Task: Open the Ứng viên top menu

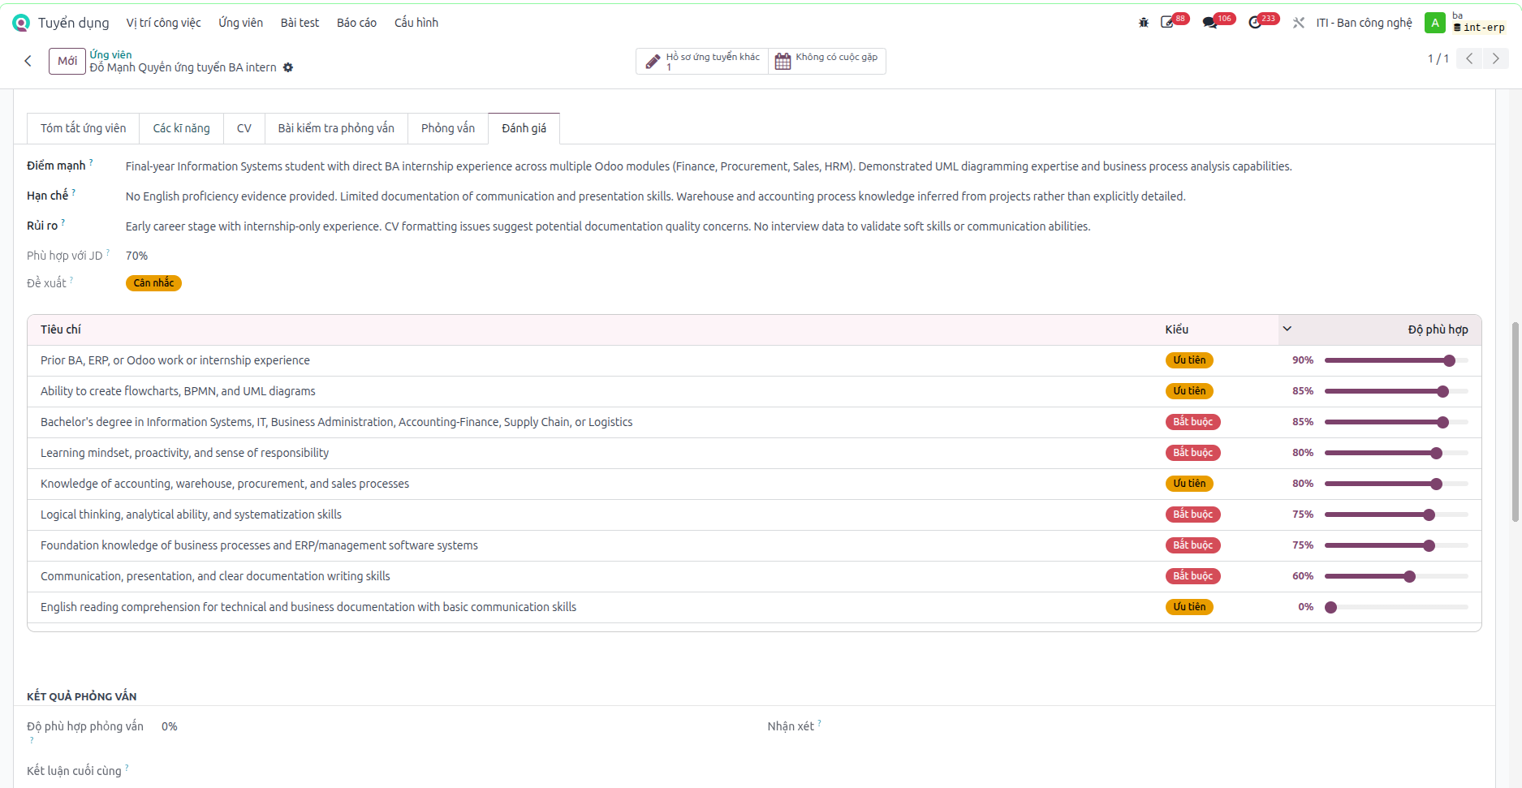Action: pos(240,23)
